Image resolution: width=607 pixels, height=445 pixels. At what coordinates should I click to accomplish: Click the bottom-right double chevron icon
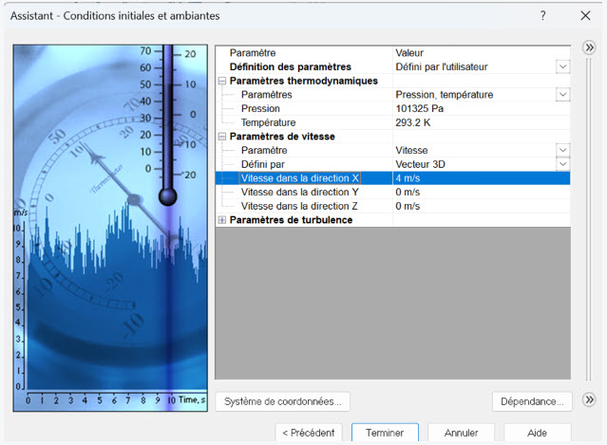(x=588, y=400)
